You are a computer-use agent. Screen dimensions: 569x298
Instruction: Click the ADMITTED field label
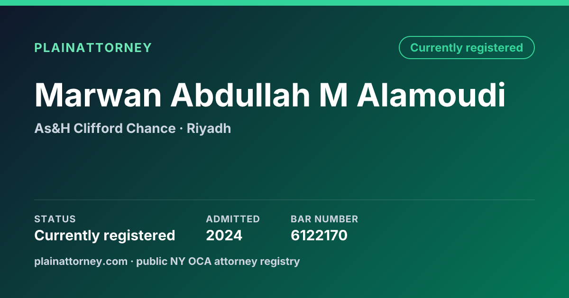click(x=233, y=219)
